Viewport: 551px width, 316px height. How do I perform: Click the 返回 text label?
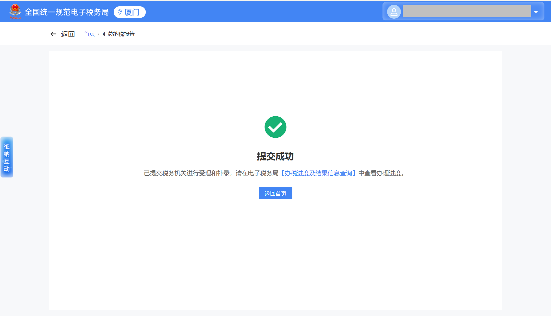click(68, 34)
